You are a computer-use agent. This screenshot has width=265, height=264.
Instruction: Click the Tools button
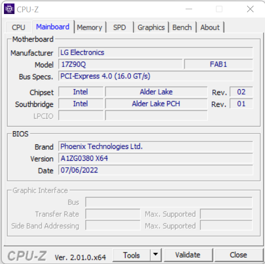(131, 255)
